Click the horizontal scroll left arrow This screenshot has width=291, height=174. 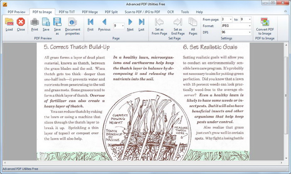click(5, 163)
